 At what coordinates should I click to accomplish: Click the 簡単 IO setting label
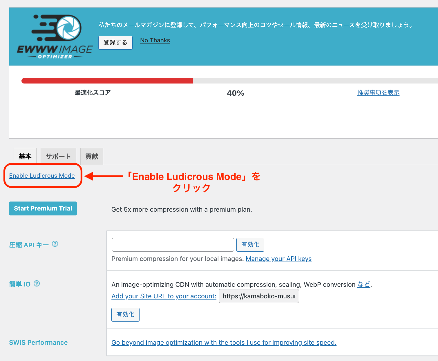click(20, 284)
